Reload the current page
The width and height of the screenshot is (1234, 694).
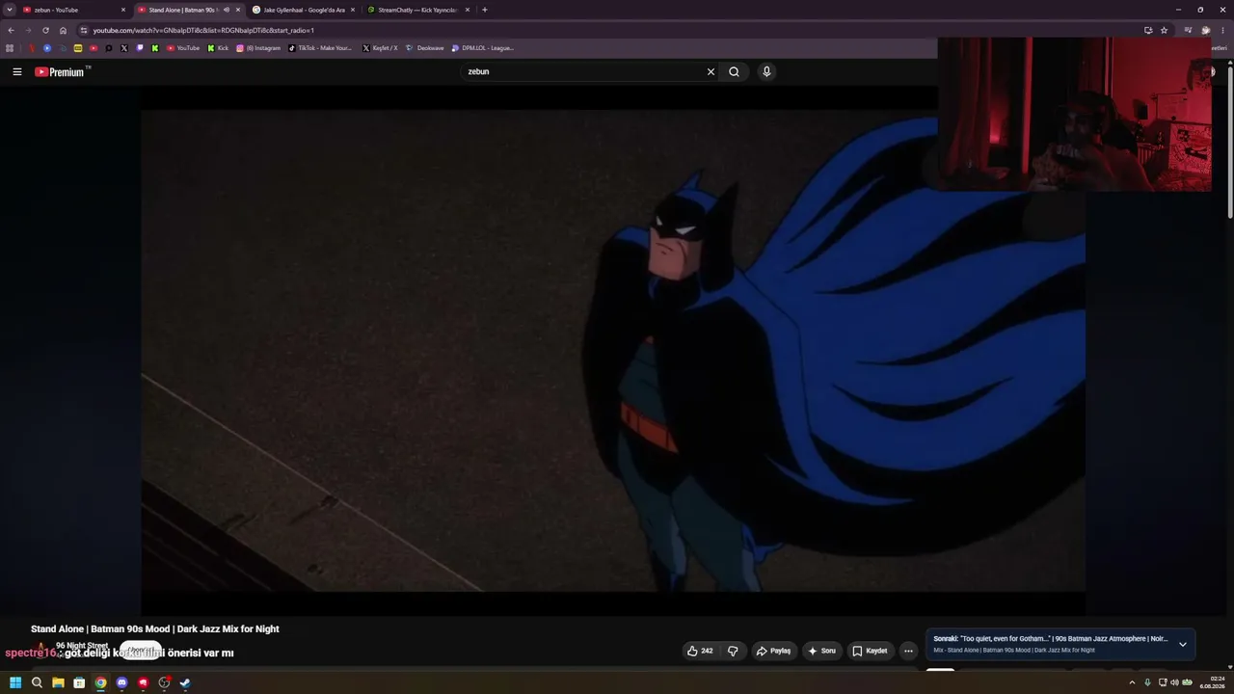tap(45, 30)
